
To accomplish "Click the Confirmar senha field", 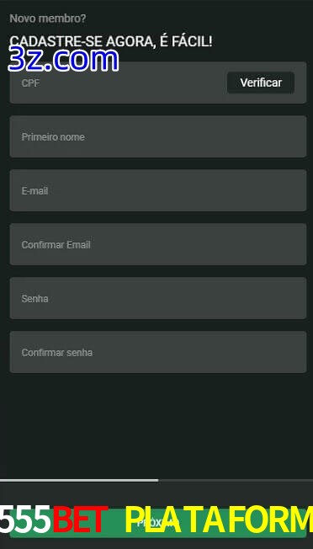I will point(158,352).
